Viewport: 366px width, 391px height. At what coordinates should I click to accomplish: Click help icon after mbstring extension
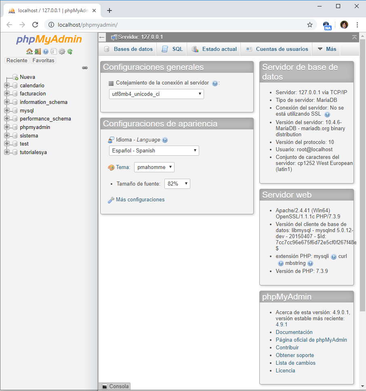tap(310, 264)
